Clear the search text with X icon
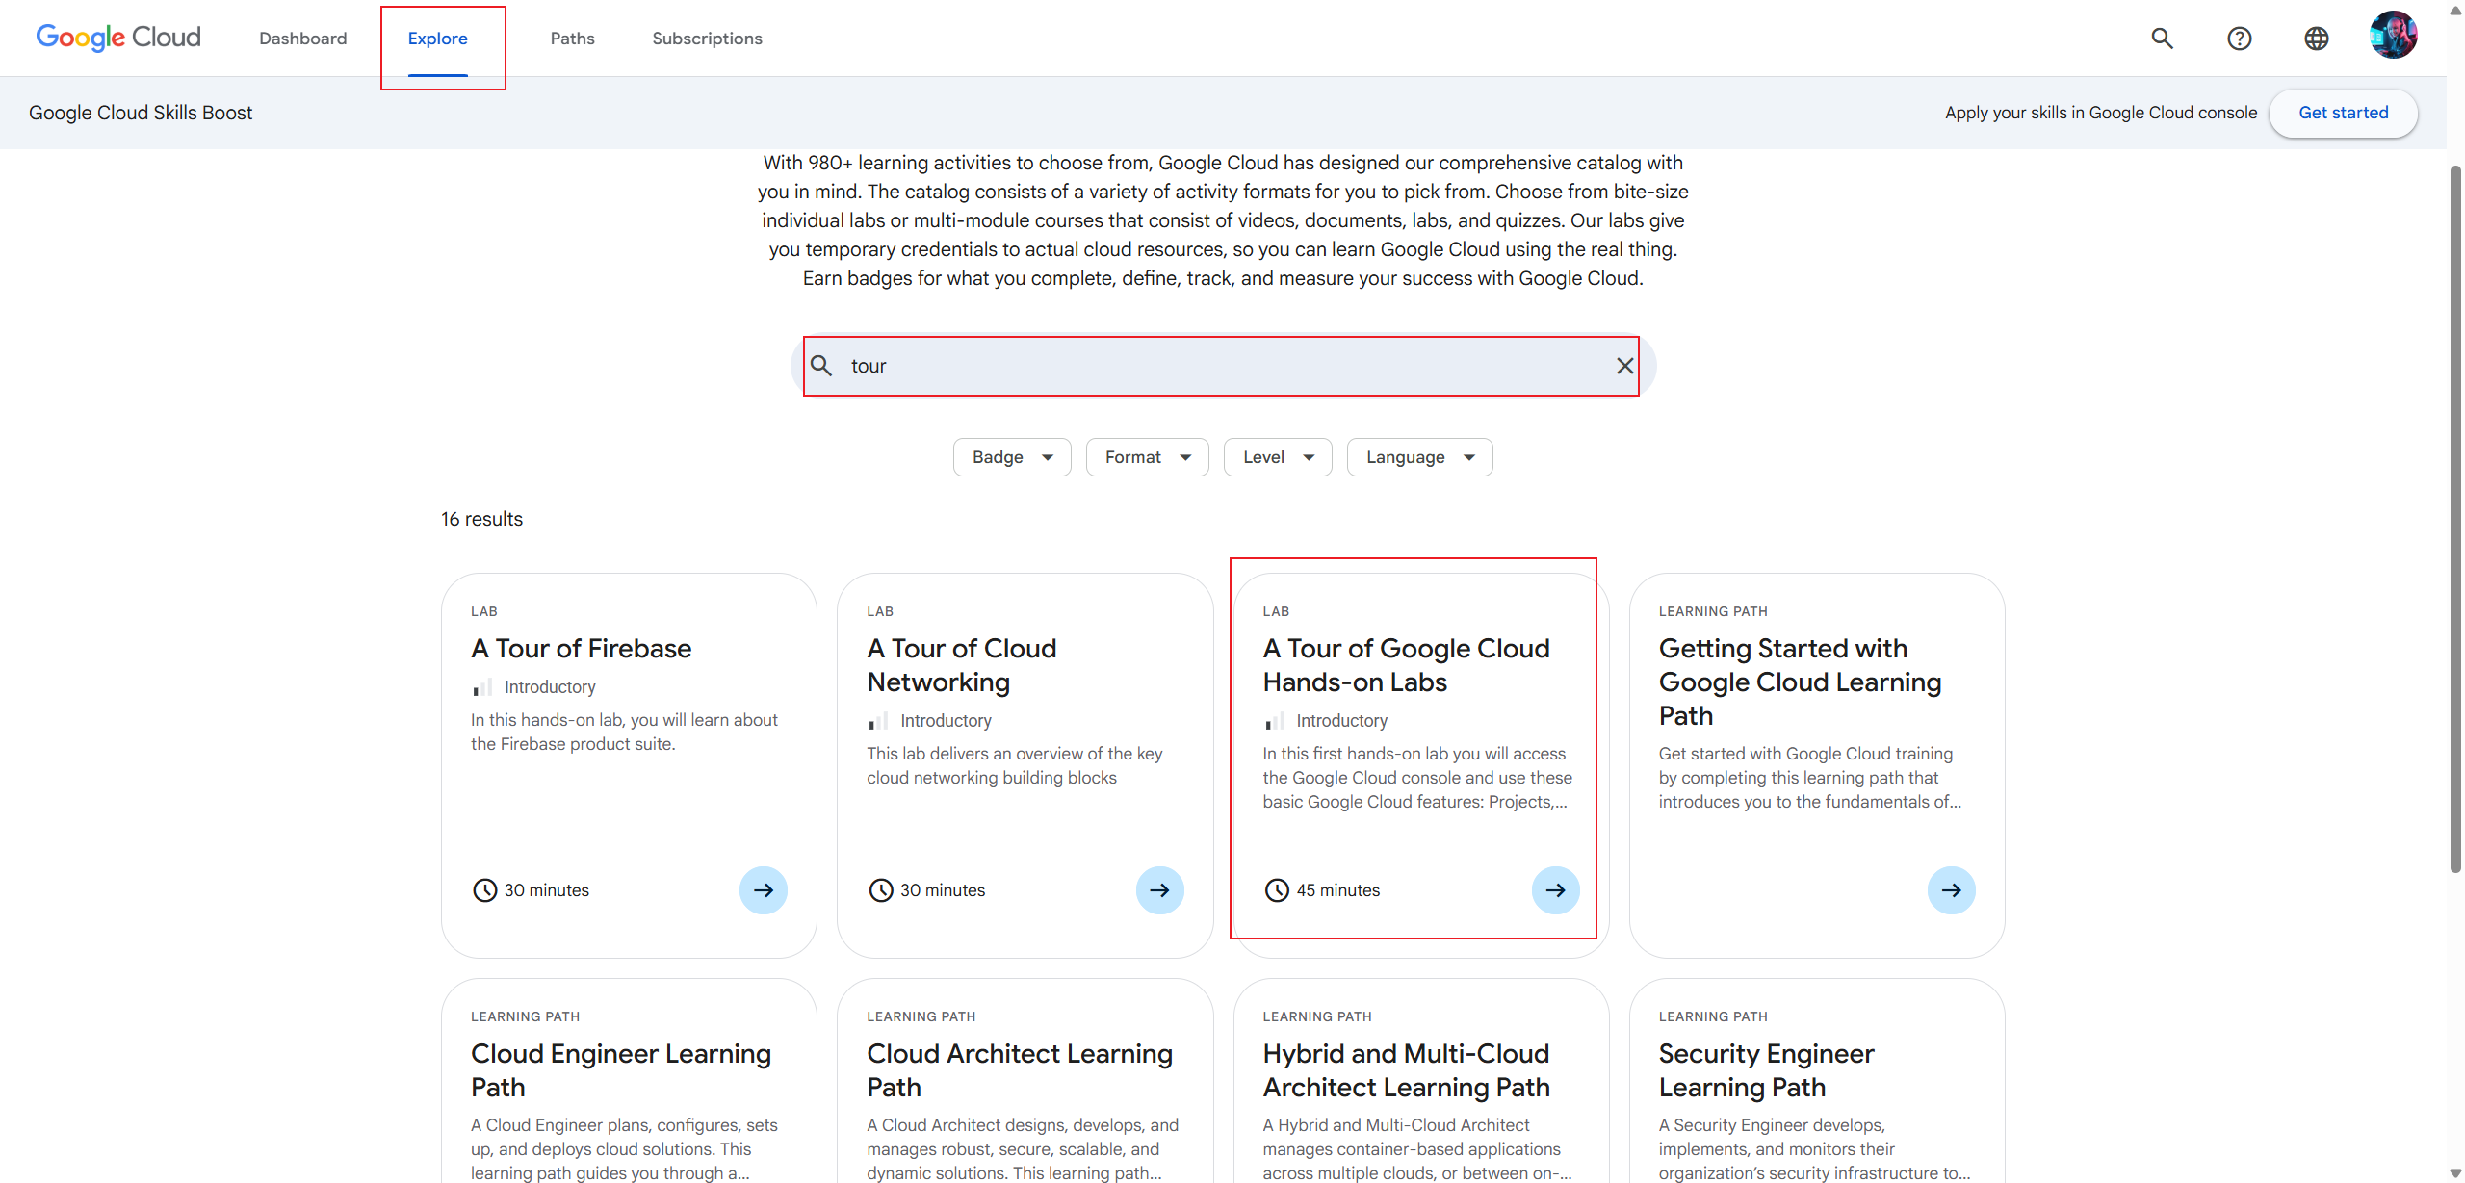The height and width of the screenshot is (1183, 2465). [x=1625, y=366]
